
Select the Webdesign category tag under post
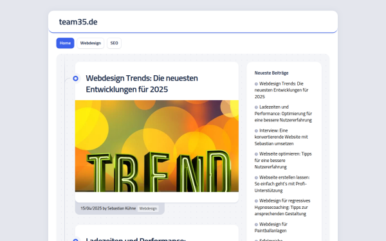(148, 208)
